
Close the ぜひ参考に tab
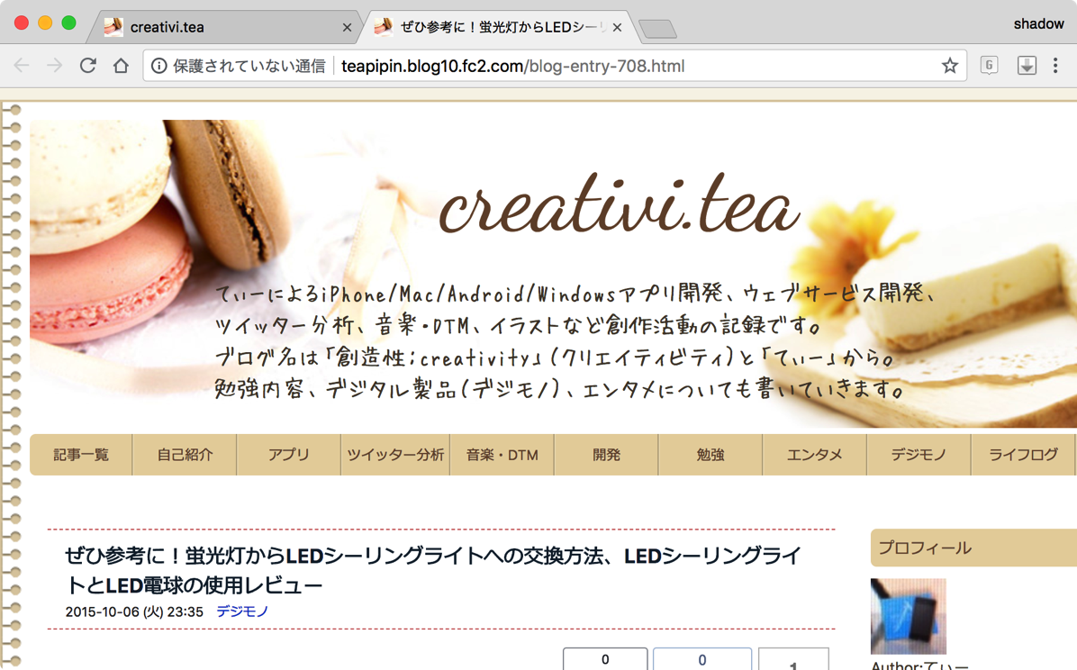617,28
